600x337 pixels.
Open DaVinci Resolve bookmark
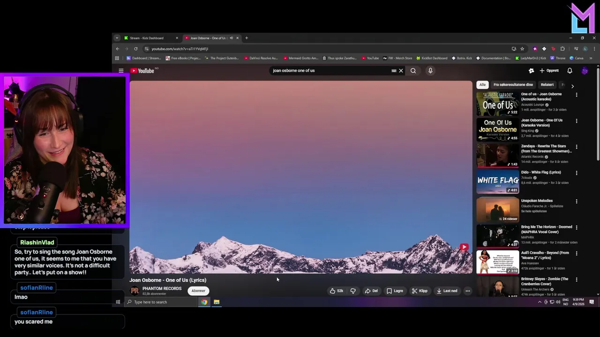click(261, 58)
